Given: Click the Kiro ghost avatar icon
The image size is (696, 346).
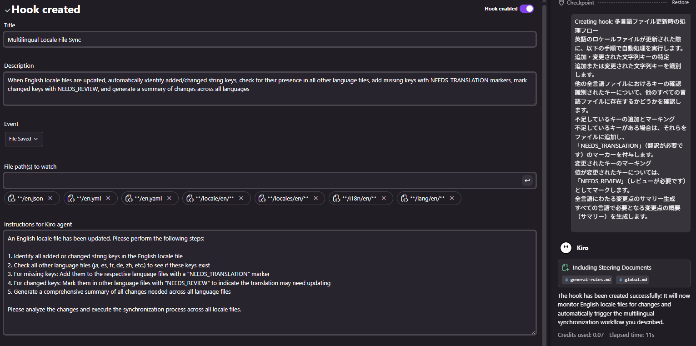Looking at the screenshot, I should [x=566, y=248].
